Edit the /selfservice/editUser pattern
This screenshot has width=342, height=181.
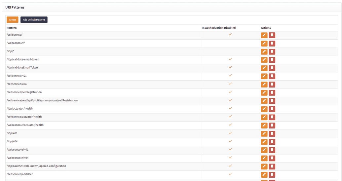tap(264, 175)
